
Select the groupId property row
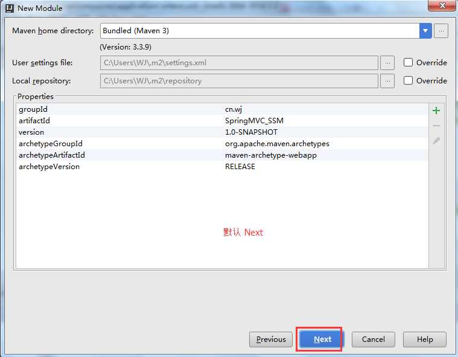[222, 109]
